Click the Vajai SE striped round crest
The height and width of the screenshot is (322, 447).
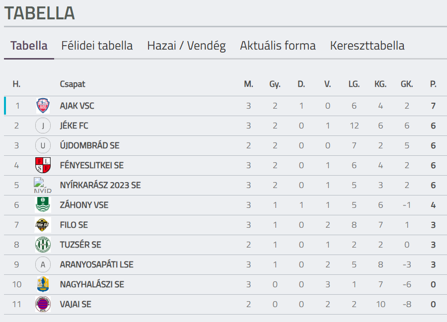pyautogui.click(x=43, y=304)
